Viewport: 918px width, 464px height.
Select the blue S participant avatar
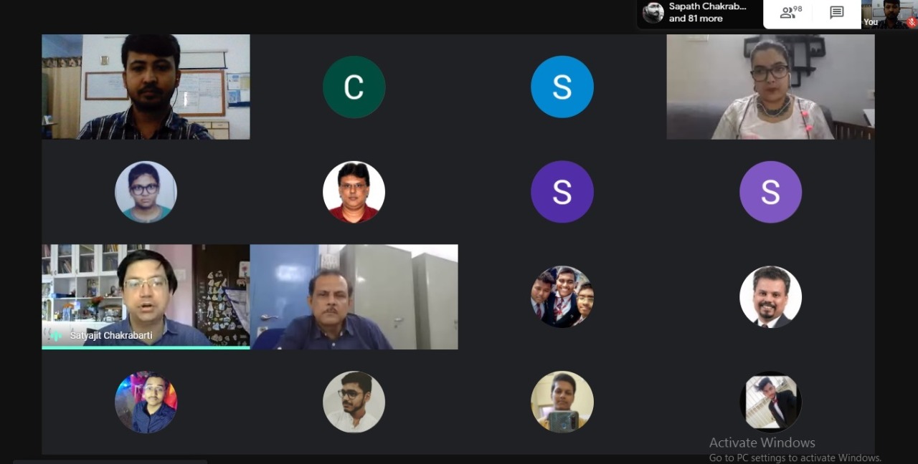click(x=562, y=87)
